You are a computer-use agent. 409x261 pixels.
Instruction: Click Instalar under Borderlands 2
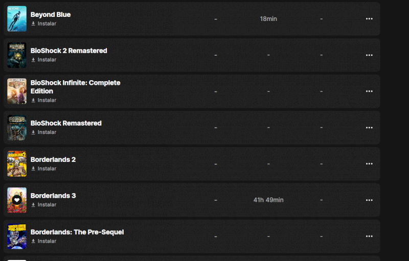coord(44,169)
